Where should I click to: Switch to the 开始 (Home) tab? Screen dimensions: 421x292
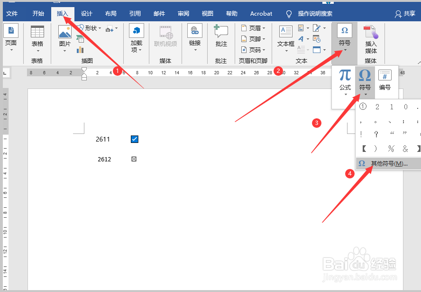(38, 14)
